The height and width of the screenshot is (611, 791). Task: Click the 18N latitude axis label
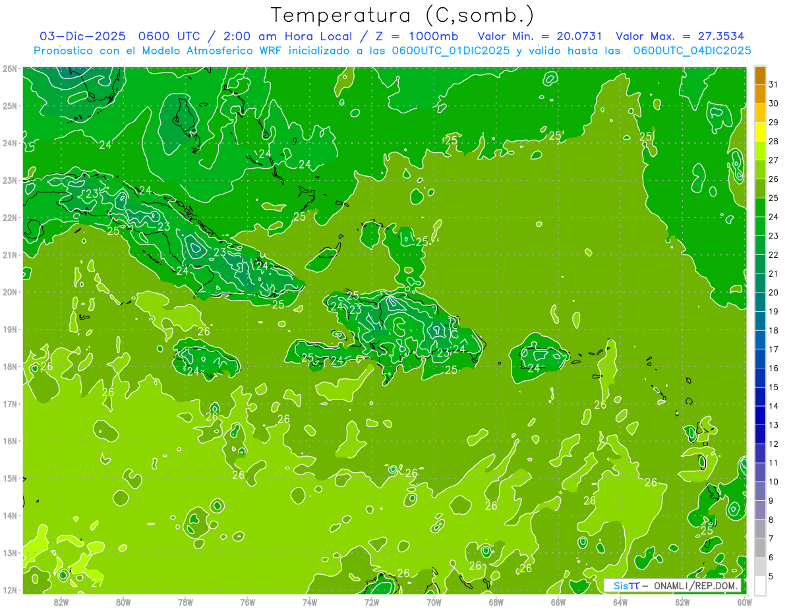[x=10, y=366]
